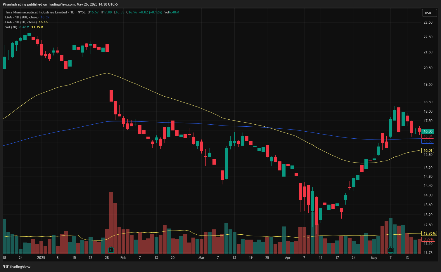The width and height of the screenshot is (441, 272).
Task: Click the 23.50 price scale value
Action: pyautogui.click(x=428, y=22)
